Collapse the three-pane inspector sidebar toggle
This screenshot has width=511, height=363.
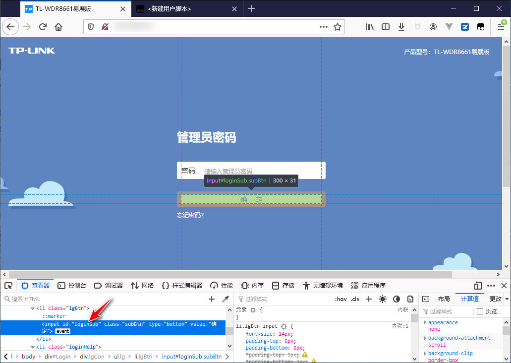pos(425,299)
